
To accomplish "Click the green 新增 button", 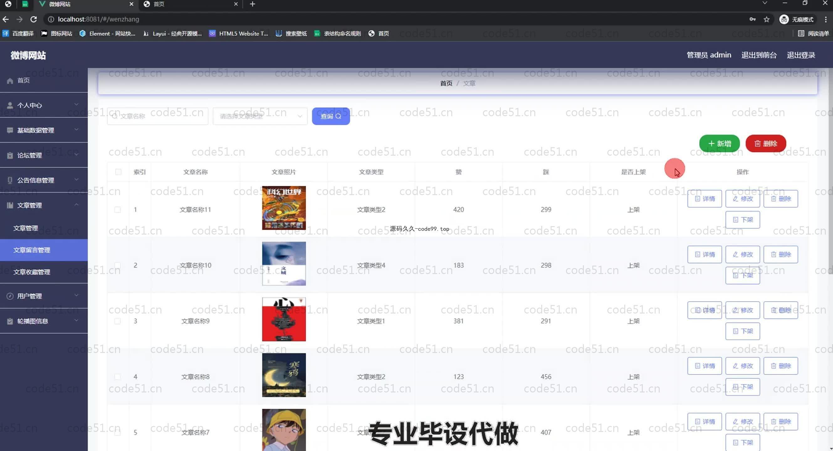I will pos(719,143).
